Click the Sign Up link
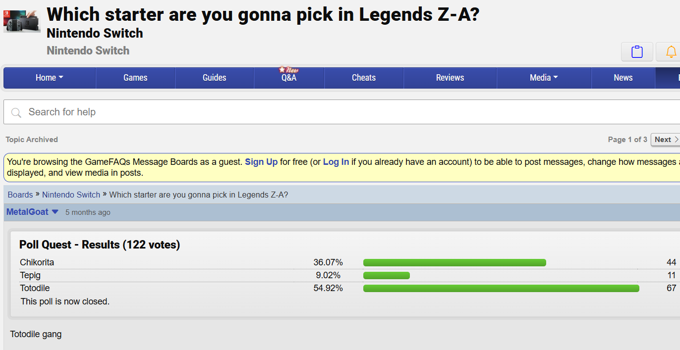This screenshot has height=350, width=680. (x=261, y=162)
